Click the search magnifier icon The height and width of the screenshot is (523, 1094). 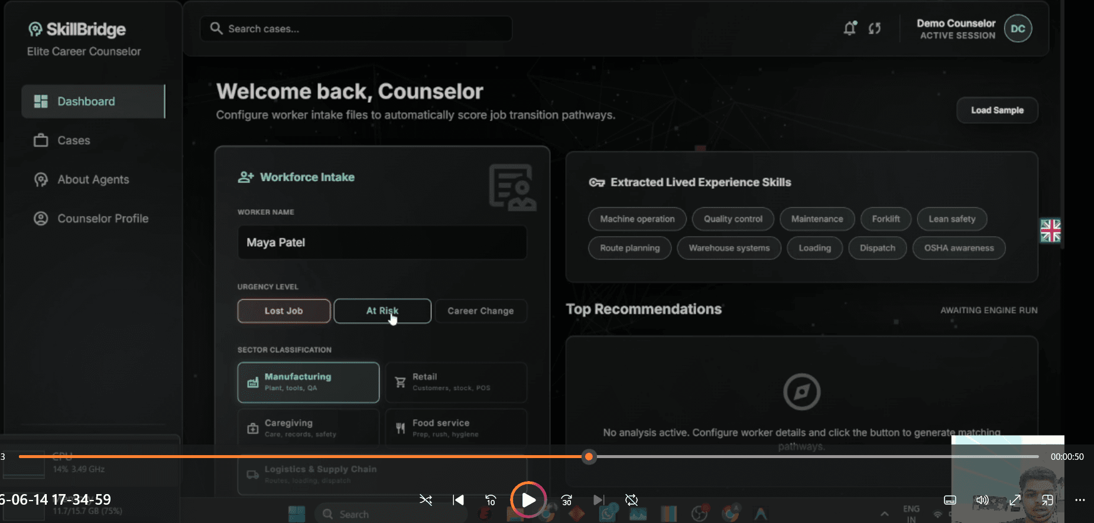tap(216, 28)
